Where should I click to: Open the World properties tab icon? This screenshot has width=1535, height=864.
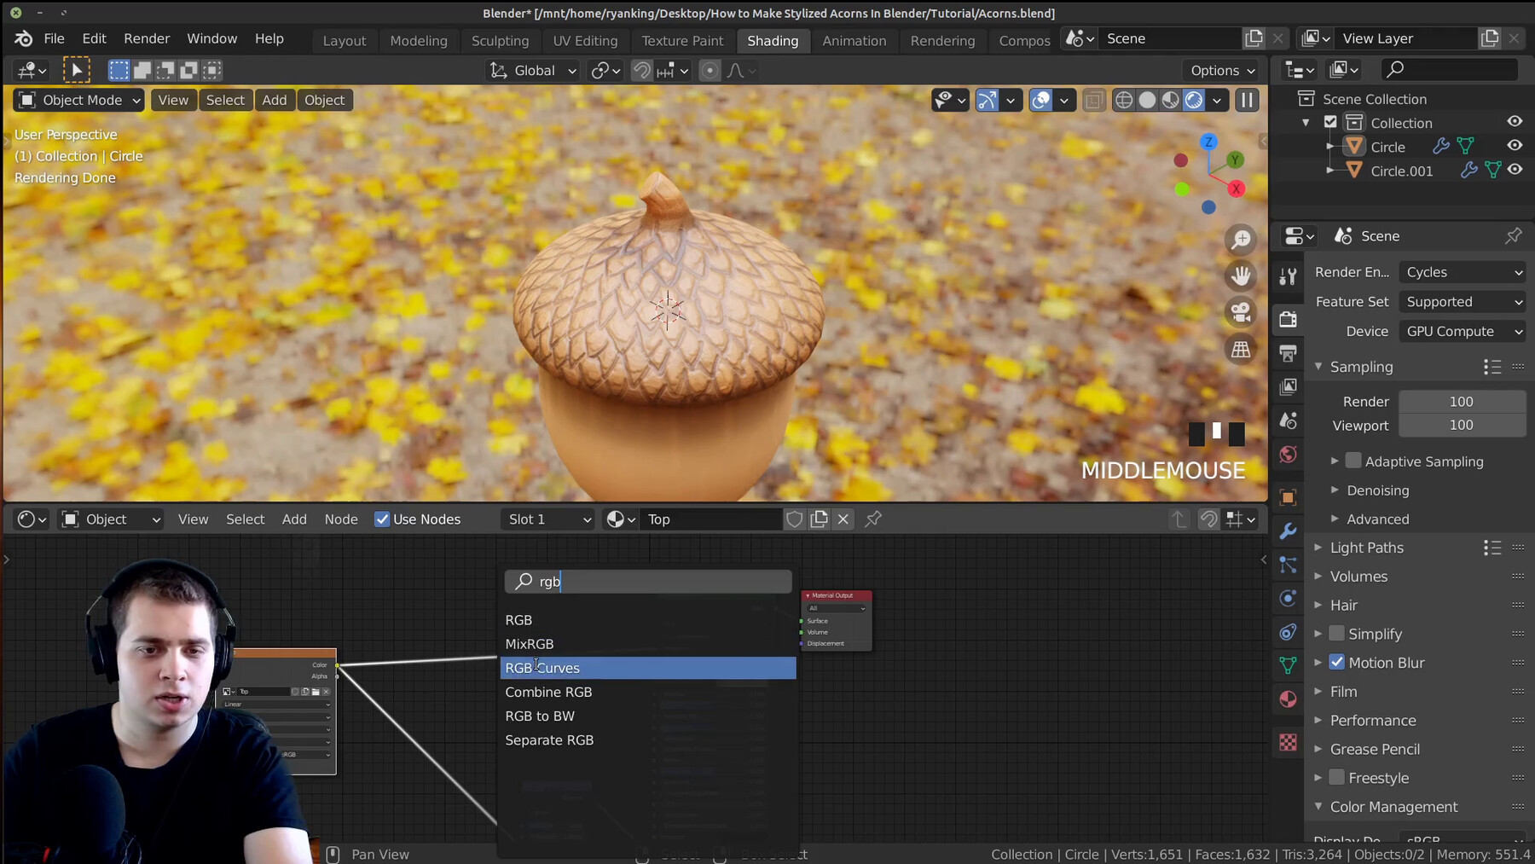click(1288, 455)
